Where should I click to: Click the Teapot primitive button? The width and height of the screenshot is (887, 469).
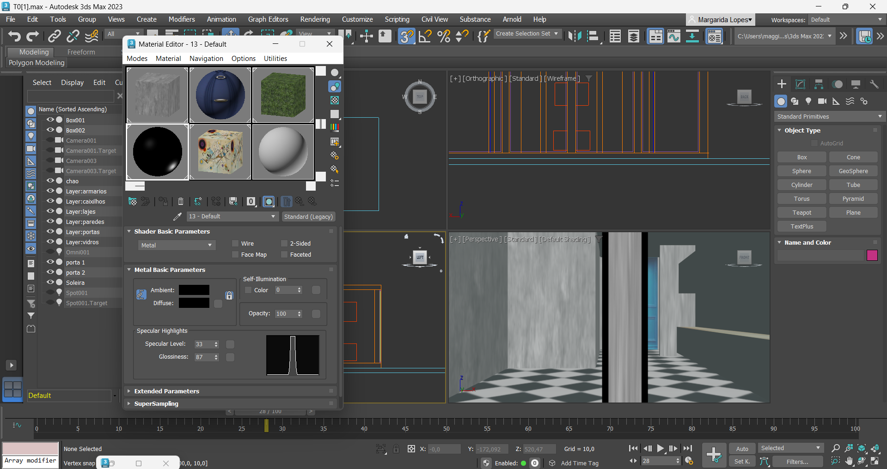point(801,213)
